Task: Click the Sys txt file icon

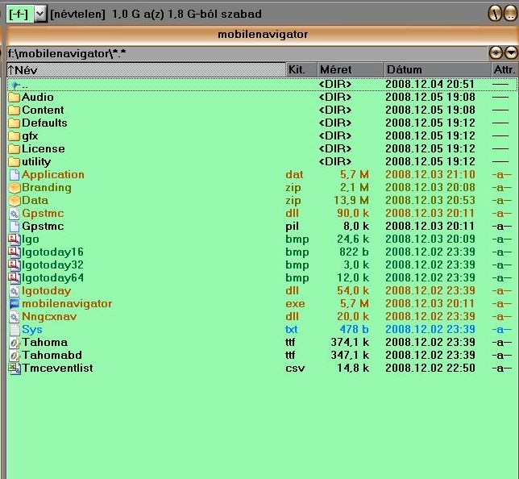Action: pos(15,330)
